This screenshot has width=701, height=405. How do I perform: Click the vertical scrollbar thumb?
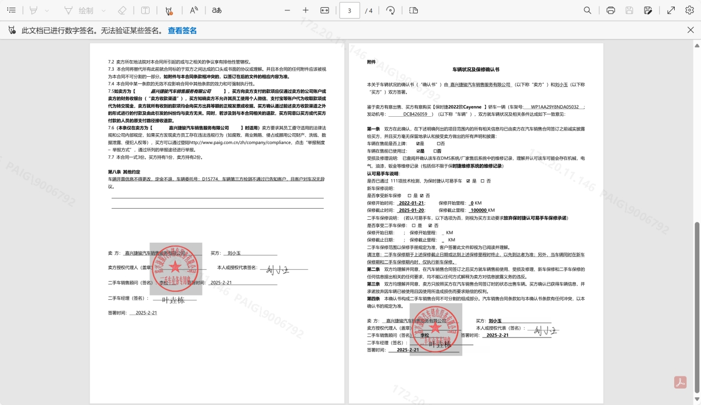tap(697, 307)
